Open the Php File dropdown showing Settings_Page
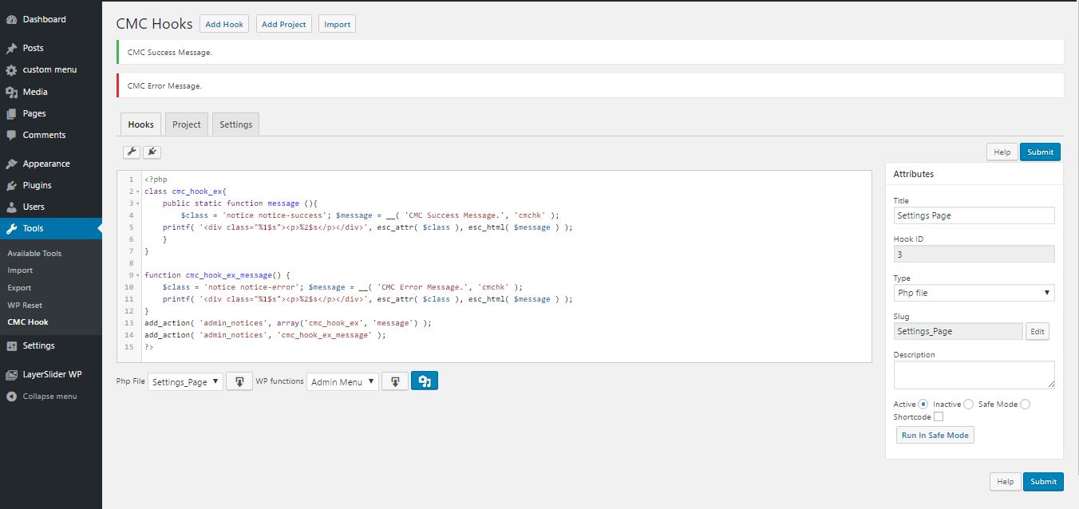Viewport: 1079px width, 509px height. coord(186,382)
